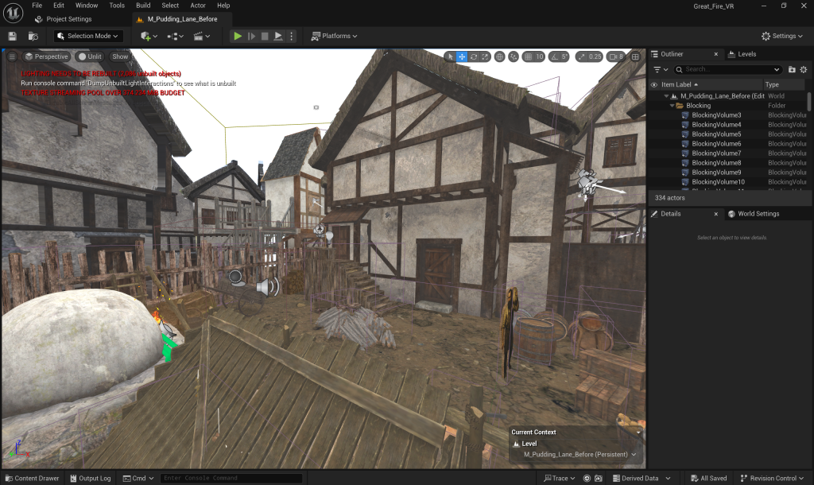Viewport: 814px width, 485px height.
Task: Click the Unlit view mode button
Action: [x=90, y=56]
